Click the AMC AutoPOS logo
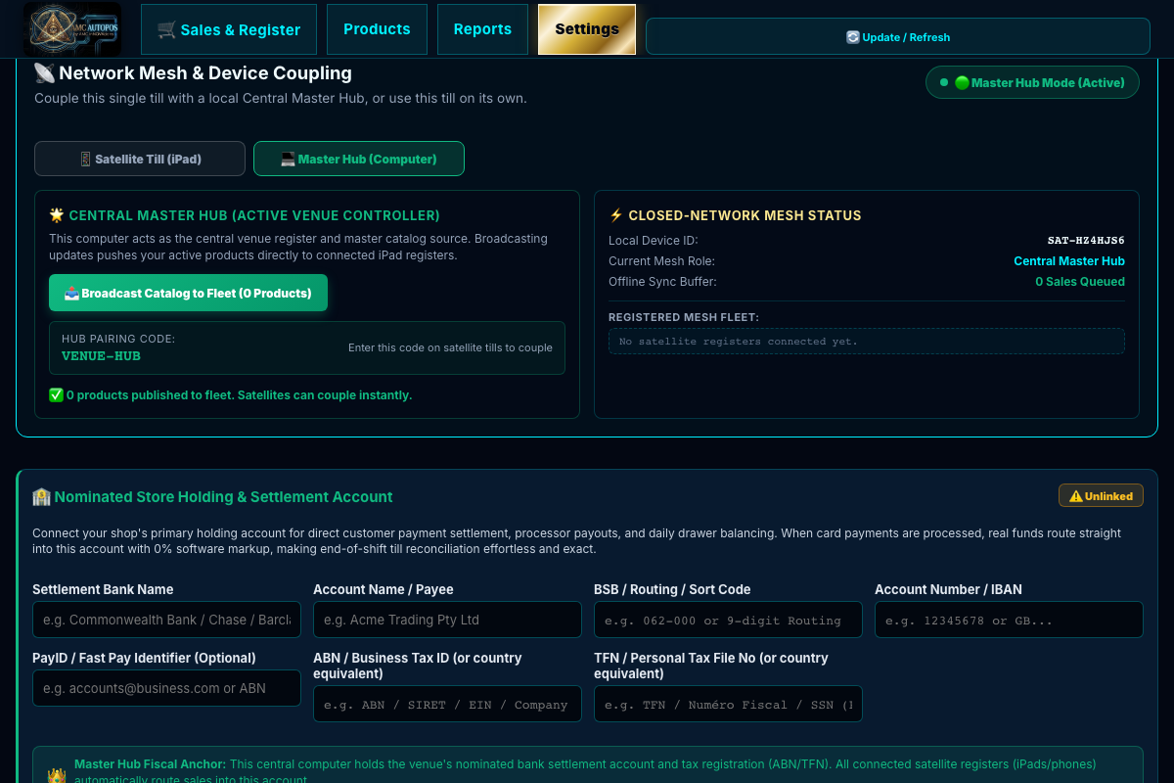This screenshot has width=1174, height=783. 73,28
